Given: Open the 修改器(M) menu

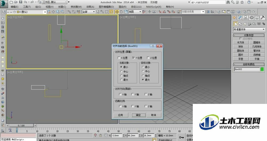Looking at the screenshot, I should tap(76, 7).
